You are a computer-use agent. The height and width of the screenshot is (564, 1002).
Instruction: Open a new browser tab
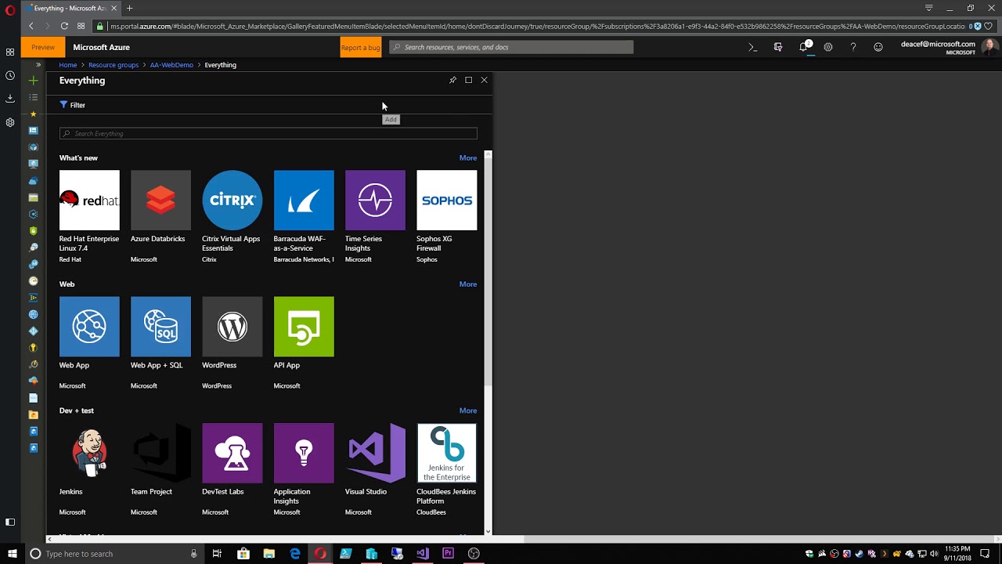[130, 8]
